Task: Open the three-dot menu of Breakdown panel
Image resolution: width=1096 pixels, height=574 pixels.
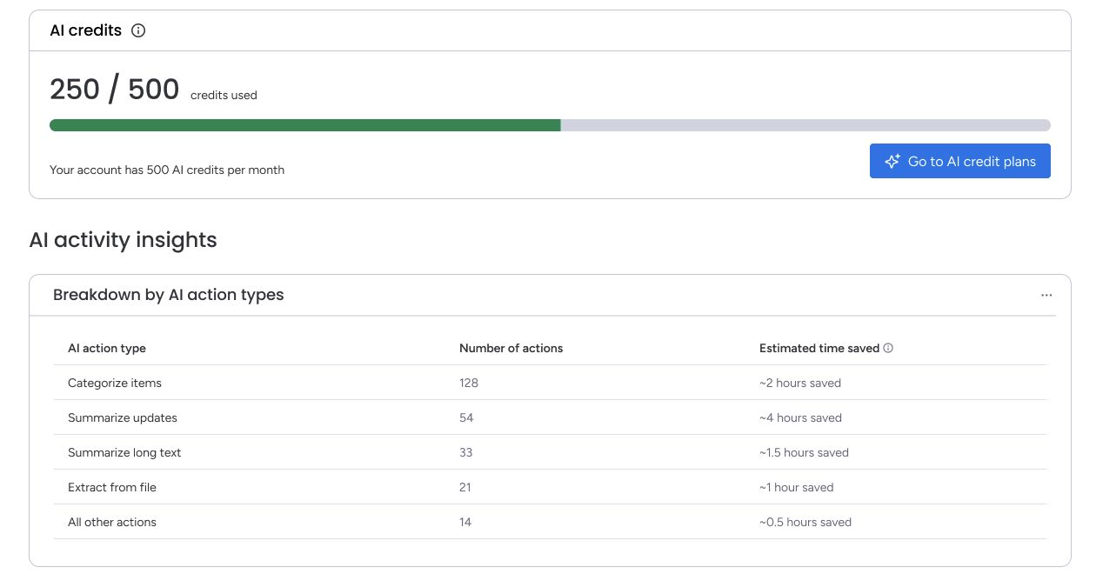Action: [x=1046, y=295]
